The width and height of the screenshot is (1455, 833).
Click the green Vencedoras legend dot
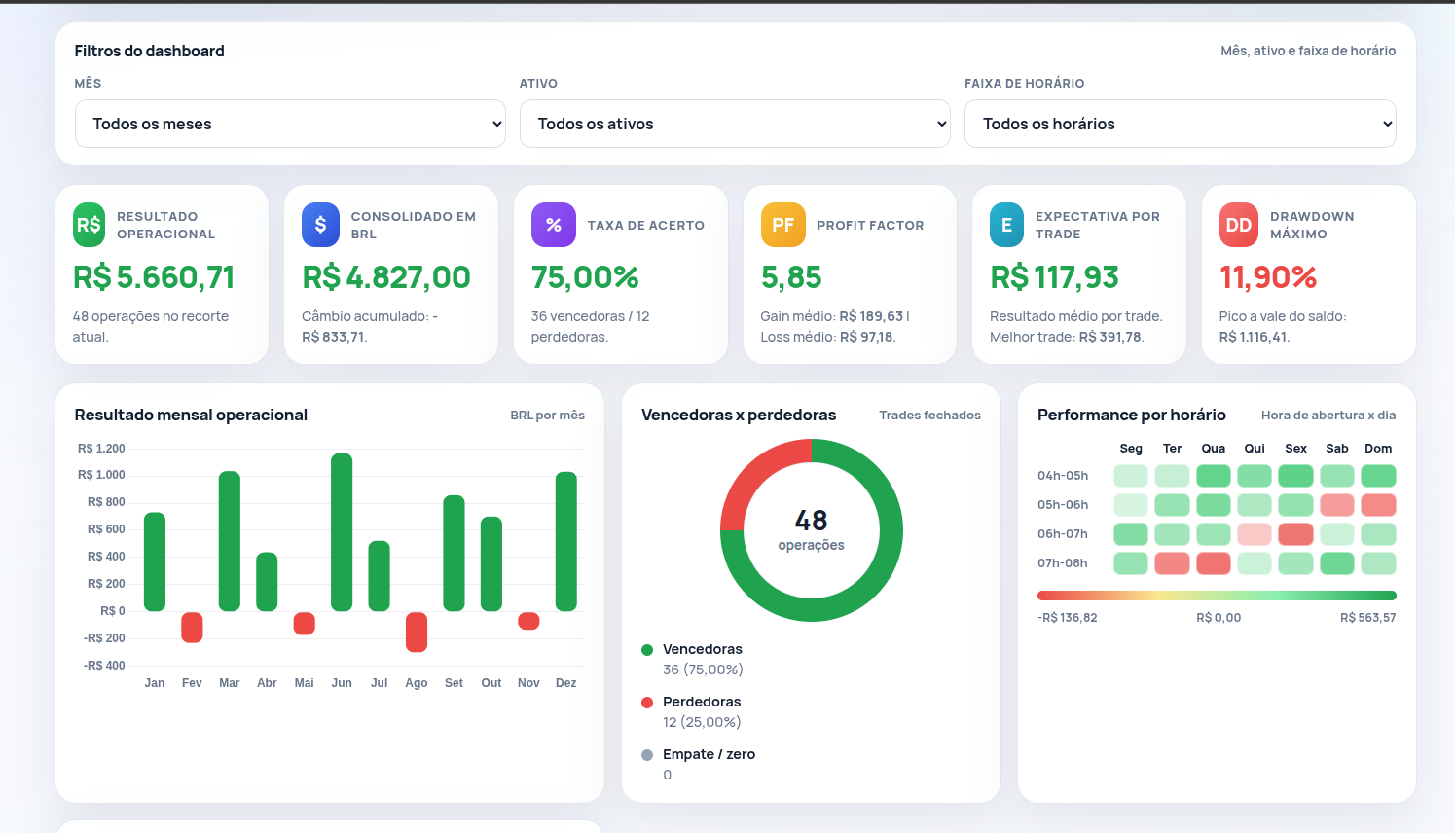pyautogui.click(x=647, y=650)
